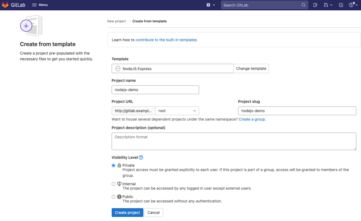Screen dimensions: 361x221
Task: Open the main Menu in navbar
Action: (x=40, y=5)
